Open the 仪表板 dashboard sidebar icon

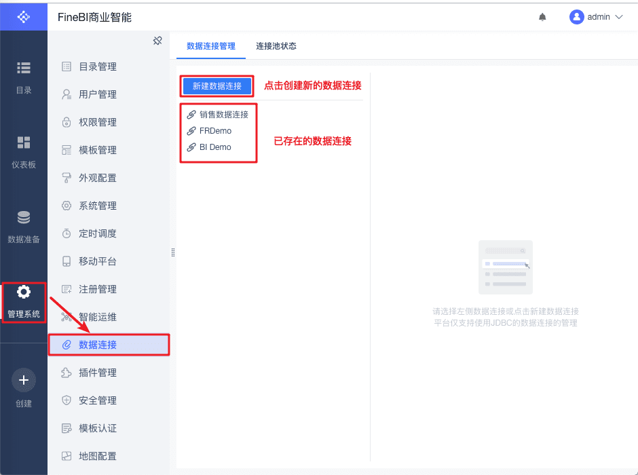[x=24, y=142]
